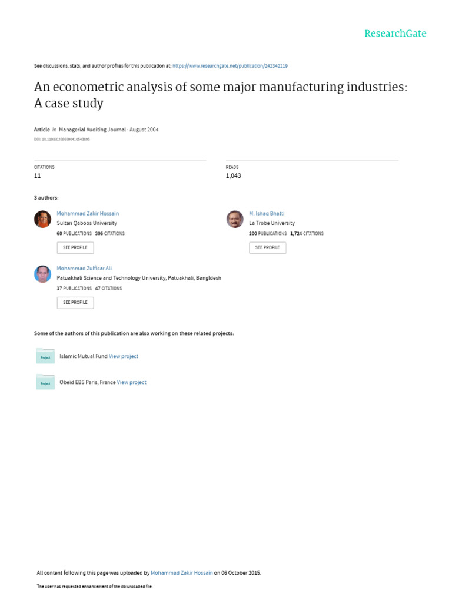This screenshot has height=603, width=452.
Task: Open the researchgate.net publication URL
Action: [230, 66]
